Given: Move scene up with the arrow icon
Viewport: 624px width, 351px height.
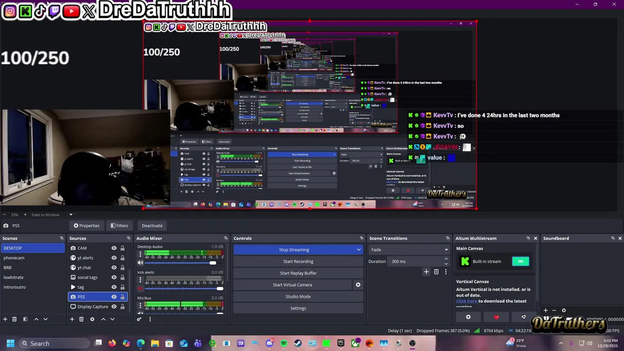Looking at the screenshot, I should [x=36, y=319].
